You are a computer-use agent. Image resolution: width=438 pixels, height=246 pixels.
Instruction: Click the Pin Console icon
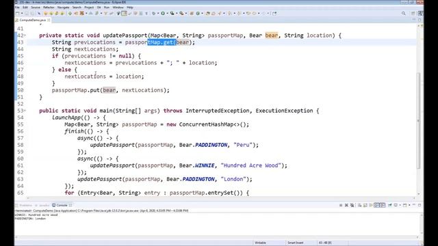pos(389,205)
